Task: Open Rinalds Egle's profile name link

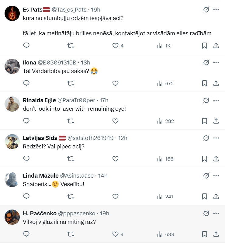Action: coord(39,100)
